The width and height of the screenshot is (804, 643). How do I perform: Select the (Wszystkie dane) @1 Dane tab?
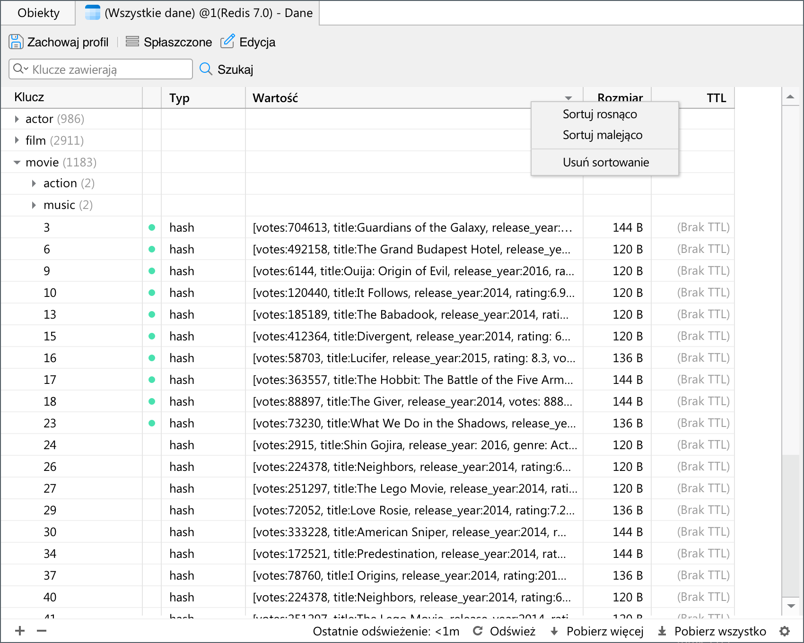(198, 13)
